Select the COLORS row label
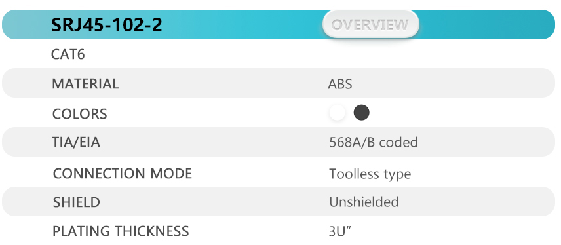 [79, 114]
